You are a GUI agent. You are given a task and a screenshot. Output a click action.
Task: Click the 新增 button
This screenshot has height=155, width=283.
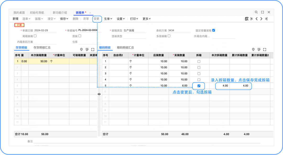point(15,19)
